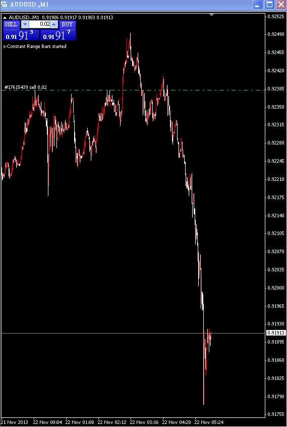Click the buy price 0.91917 panel
This screenshot has width=287, height=427.
point(58,35)
